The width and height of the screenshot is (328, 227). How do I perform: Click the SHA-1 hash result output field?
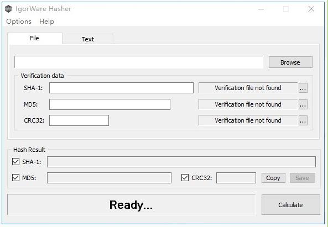pyautogui.click(x=181, y=162)
